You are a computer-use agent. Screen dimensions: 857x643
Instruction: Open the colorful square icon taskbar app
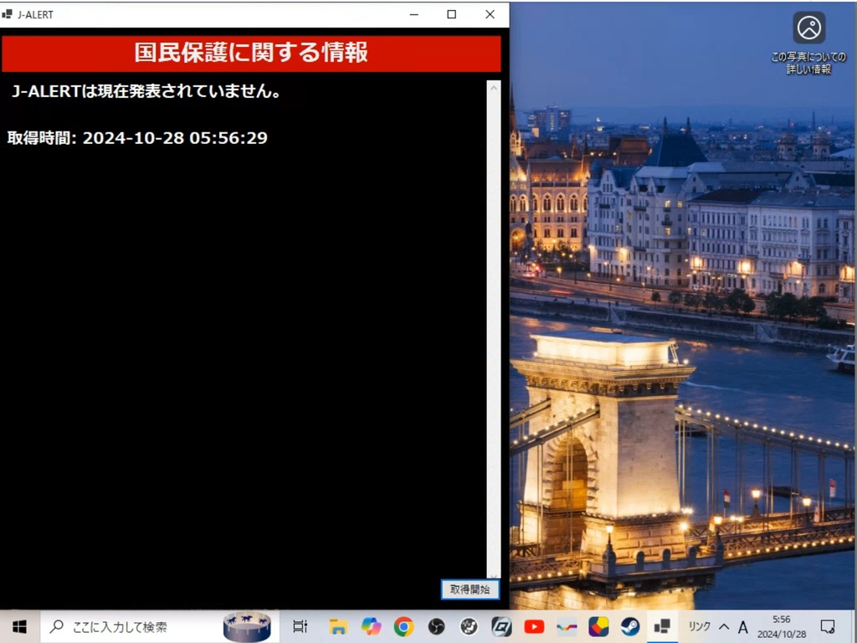(598, 626)
